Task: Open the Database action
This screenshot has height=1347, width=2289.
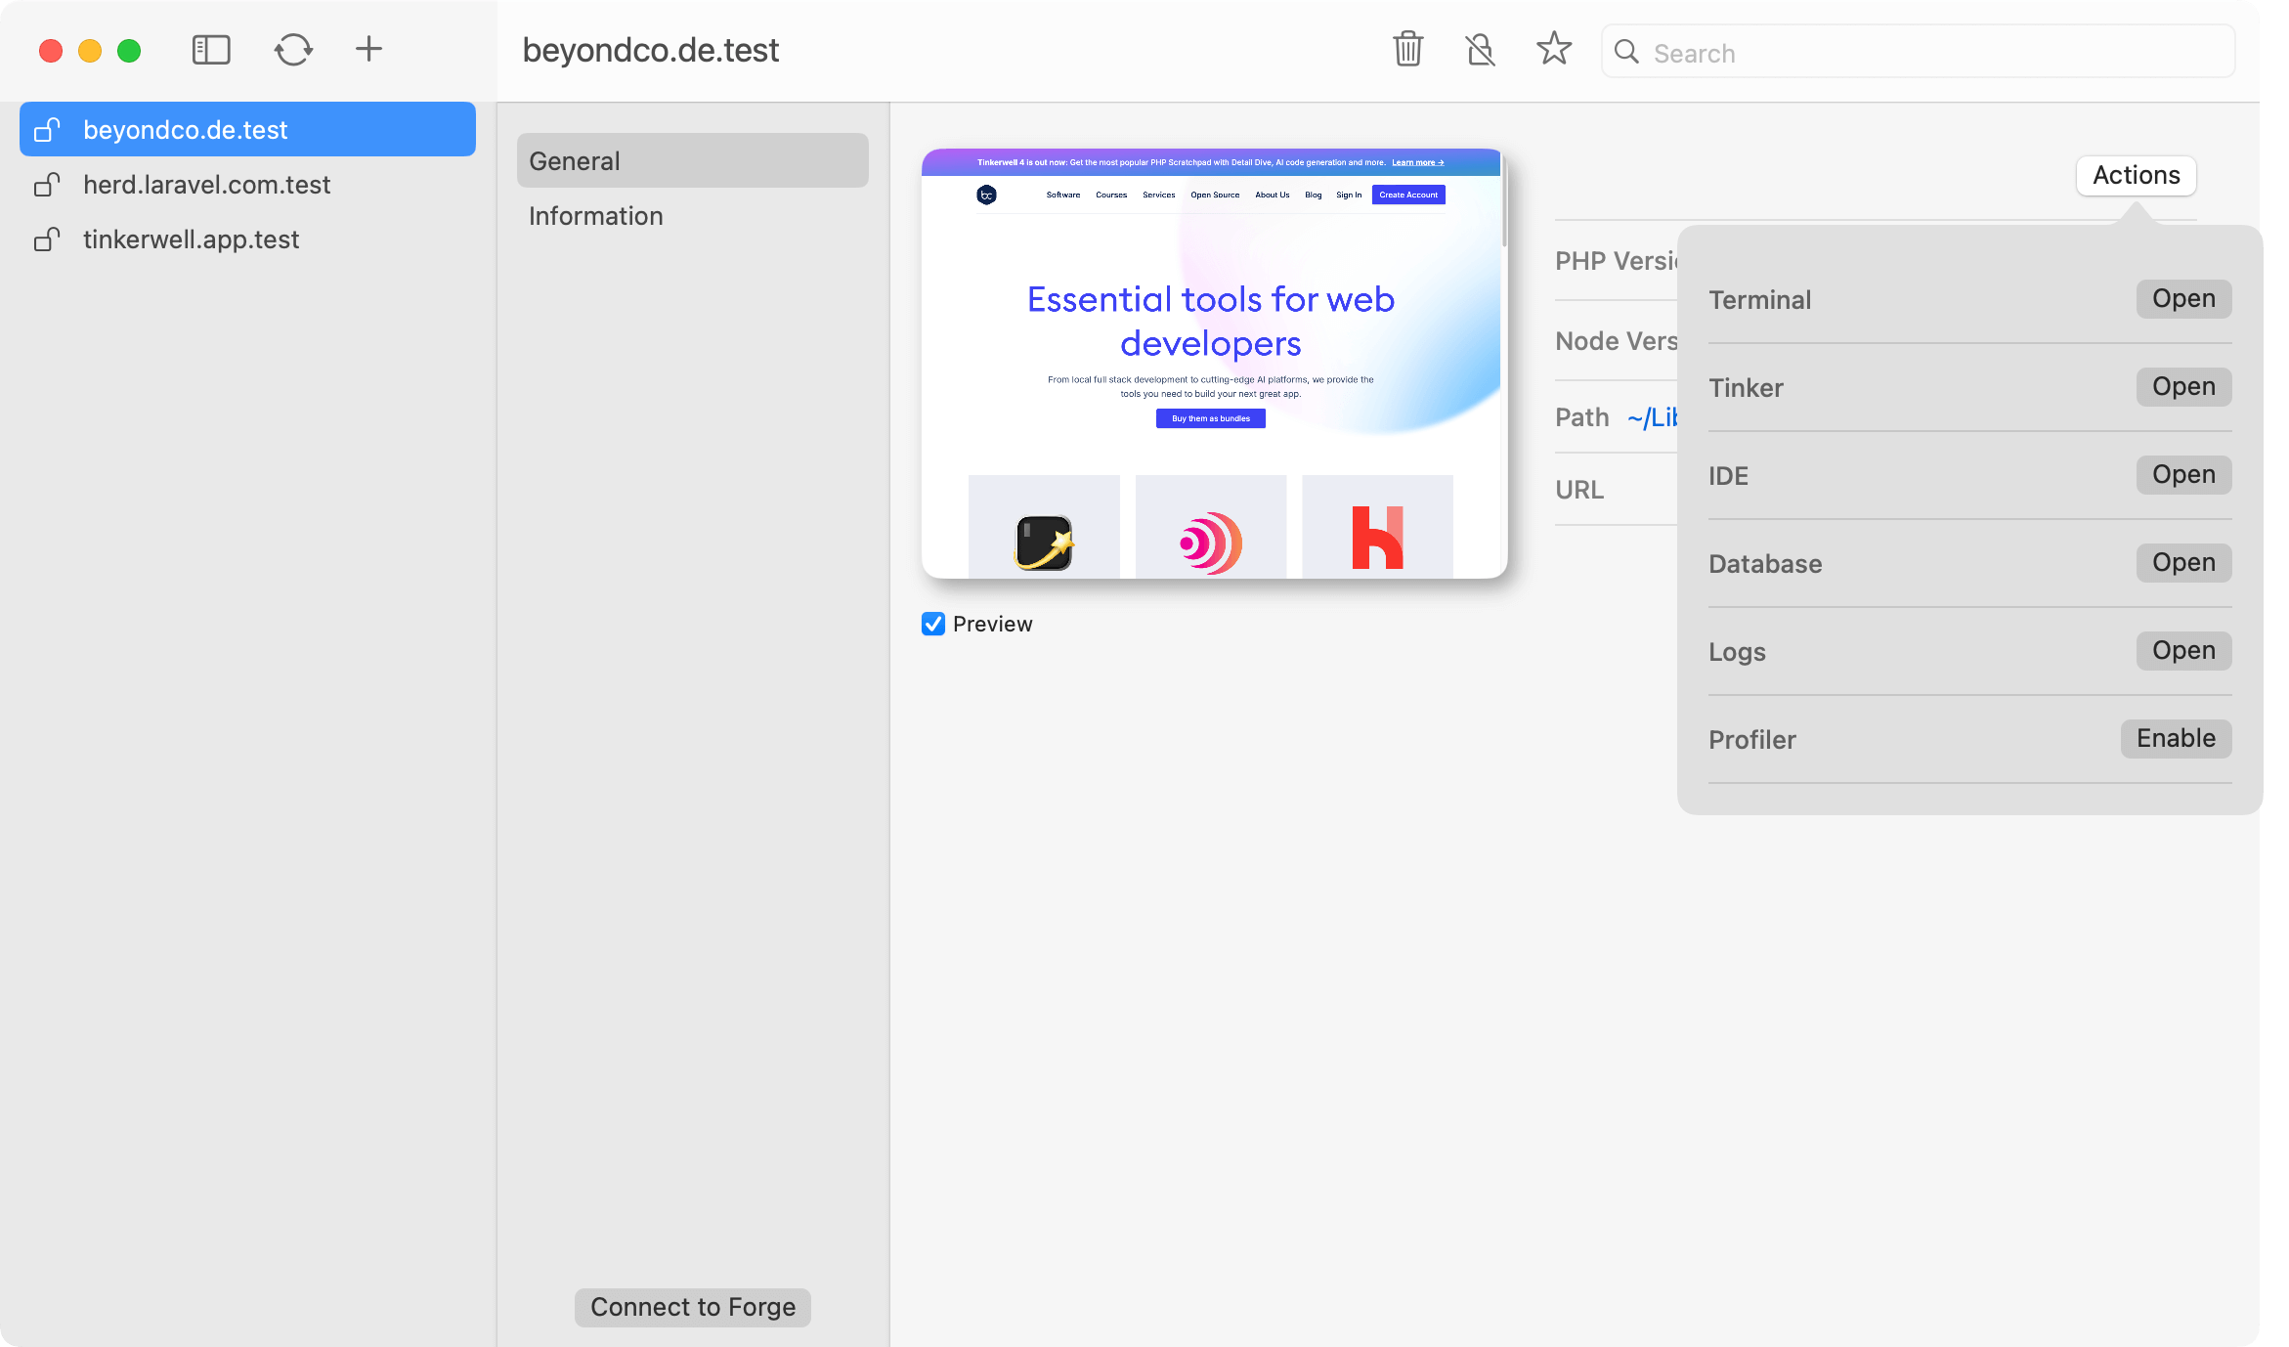Action: 2182,563
